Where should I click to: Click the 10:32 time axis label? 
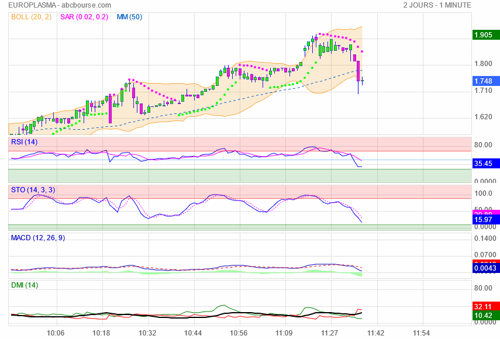[x=147, y=333]
